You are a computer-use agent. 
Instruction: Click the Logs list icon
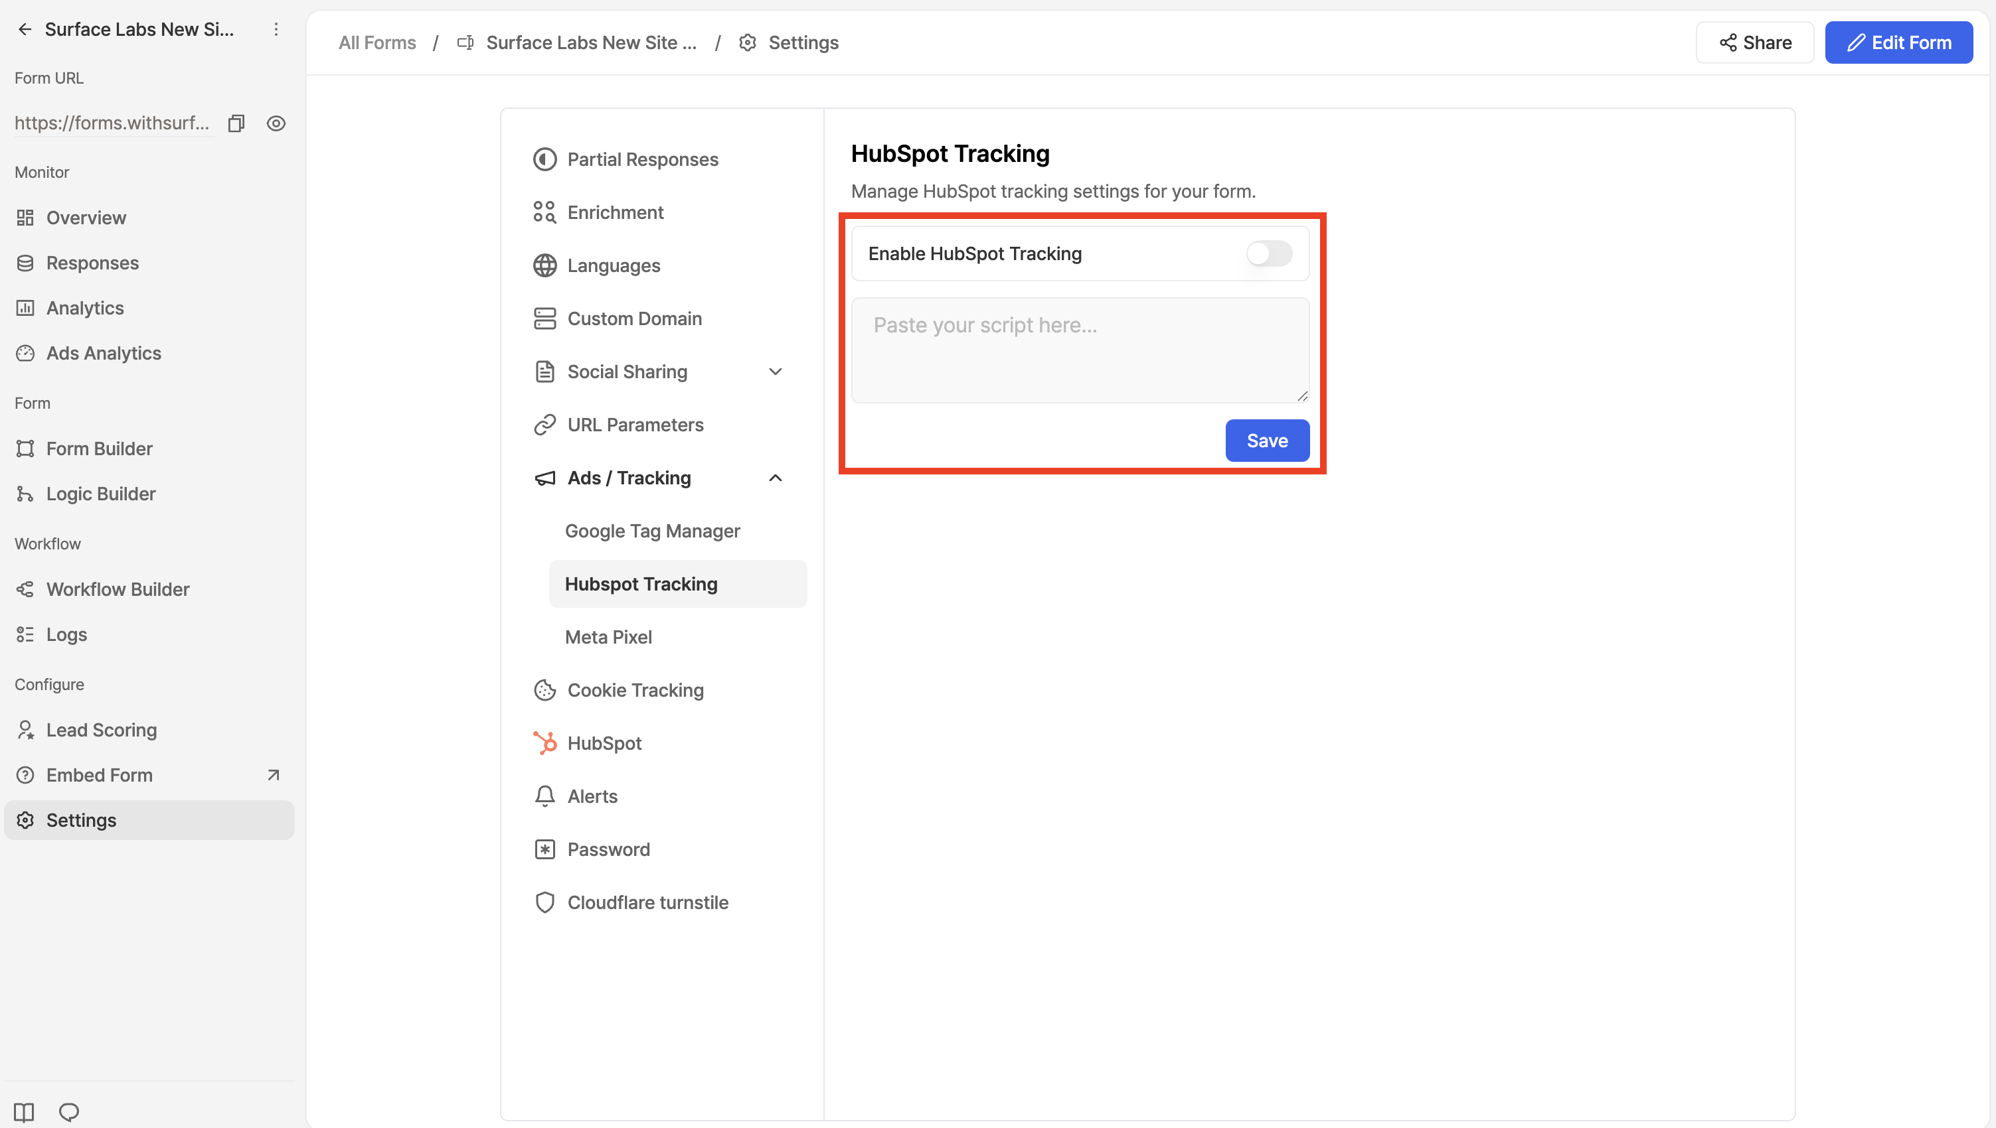pyautogui.click(x=25, y=634)
